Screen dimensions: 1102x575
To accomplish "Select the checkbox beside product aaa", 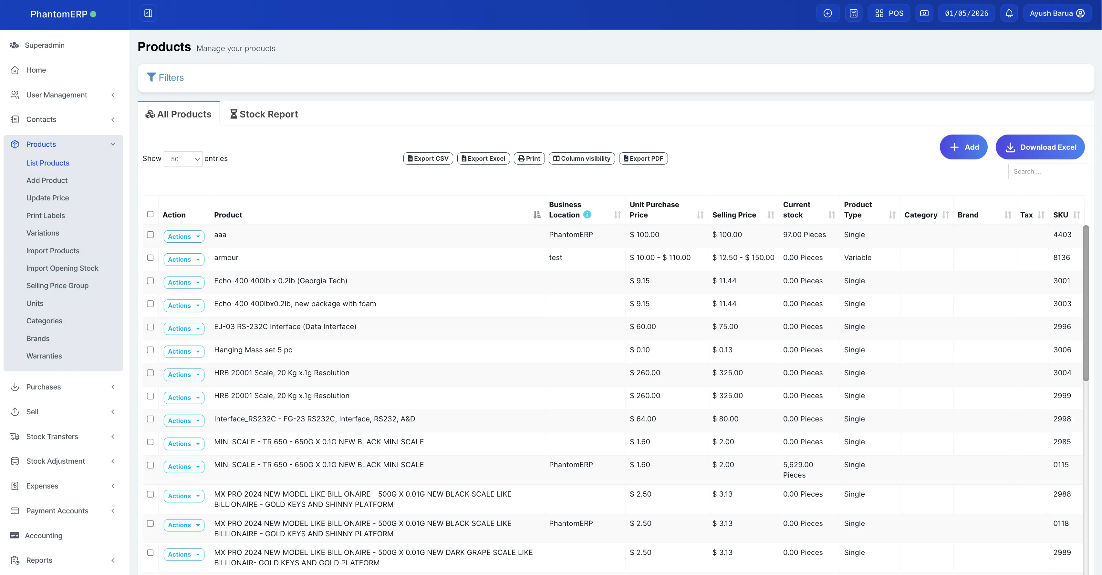I will [150, 235].
